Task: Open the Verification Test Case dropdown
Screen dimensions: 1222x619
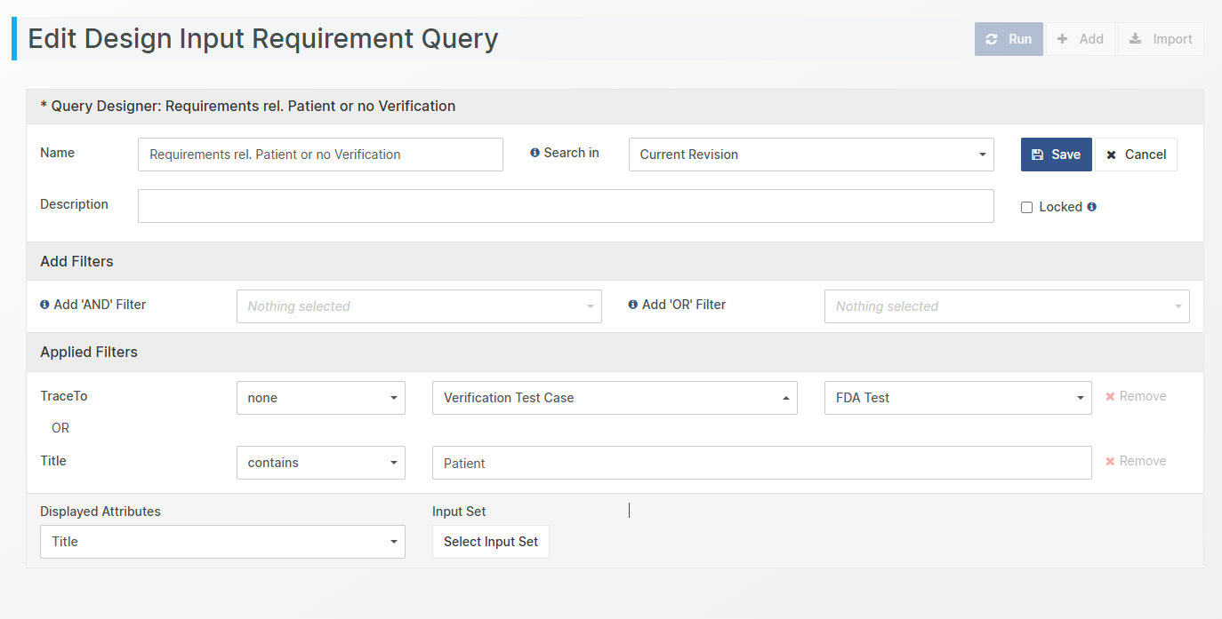Action: (615, 398)
